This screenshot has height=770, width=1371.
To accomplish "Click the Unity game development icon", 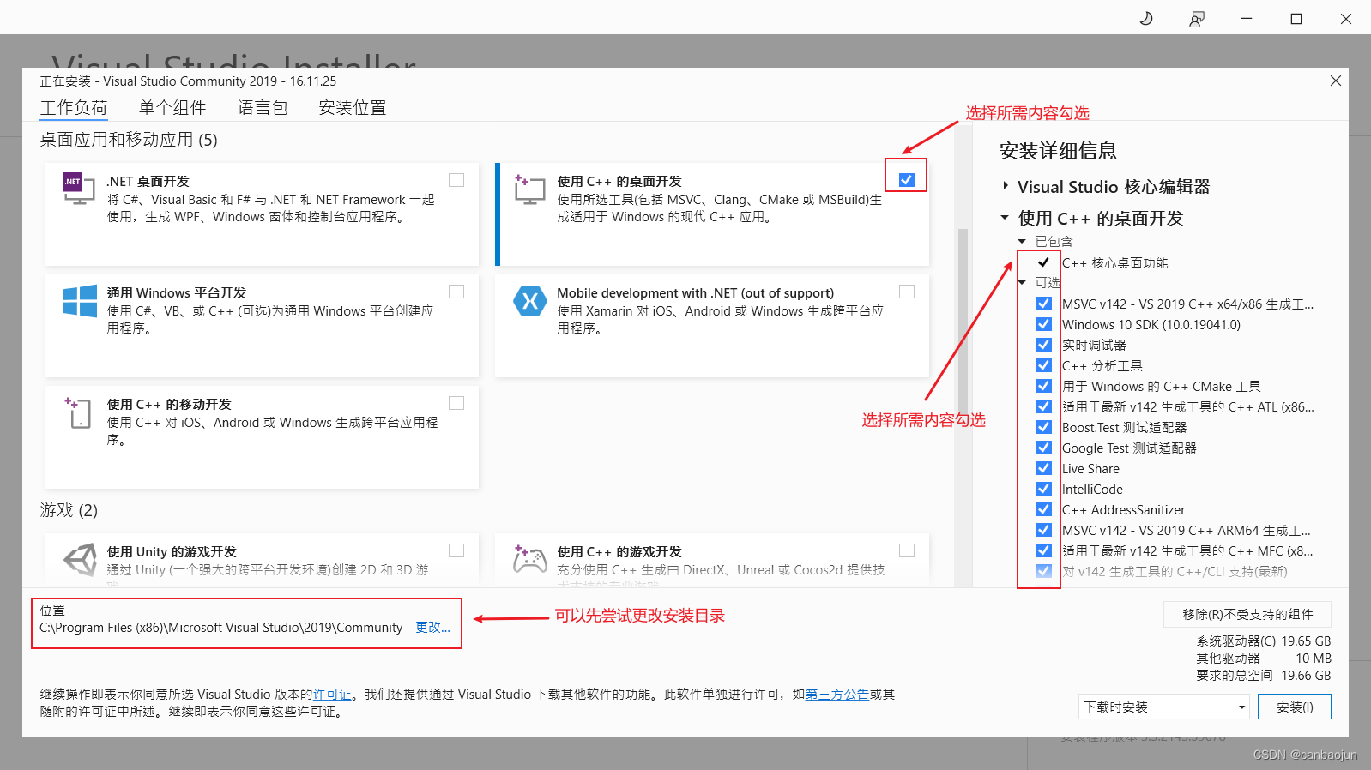I will pos(80,560).
